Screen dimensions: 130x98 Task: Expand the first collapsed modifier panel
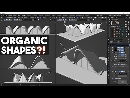point(111,48)
